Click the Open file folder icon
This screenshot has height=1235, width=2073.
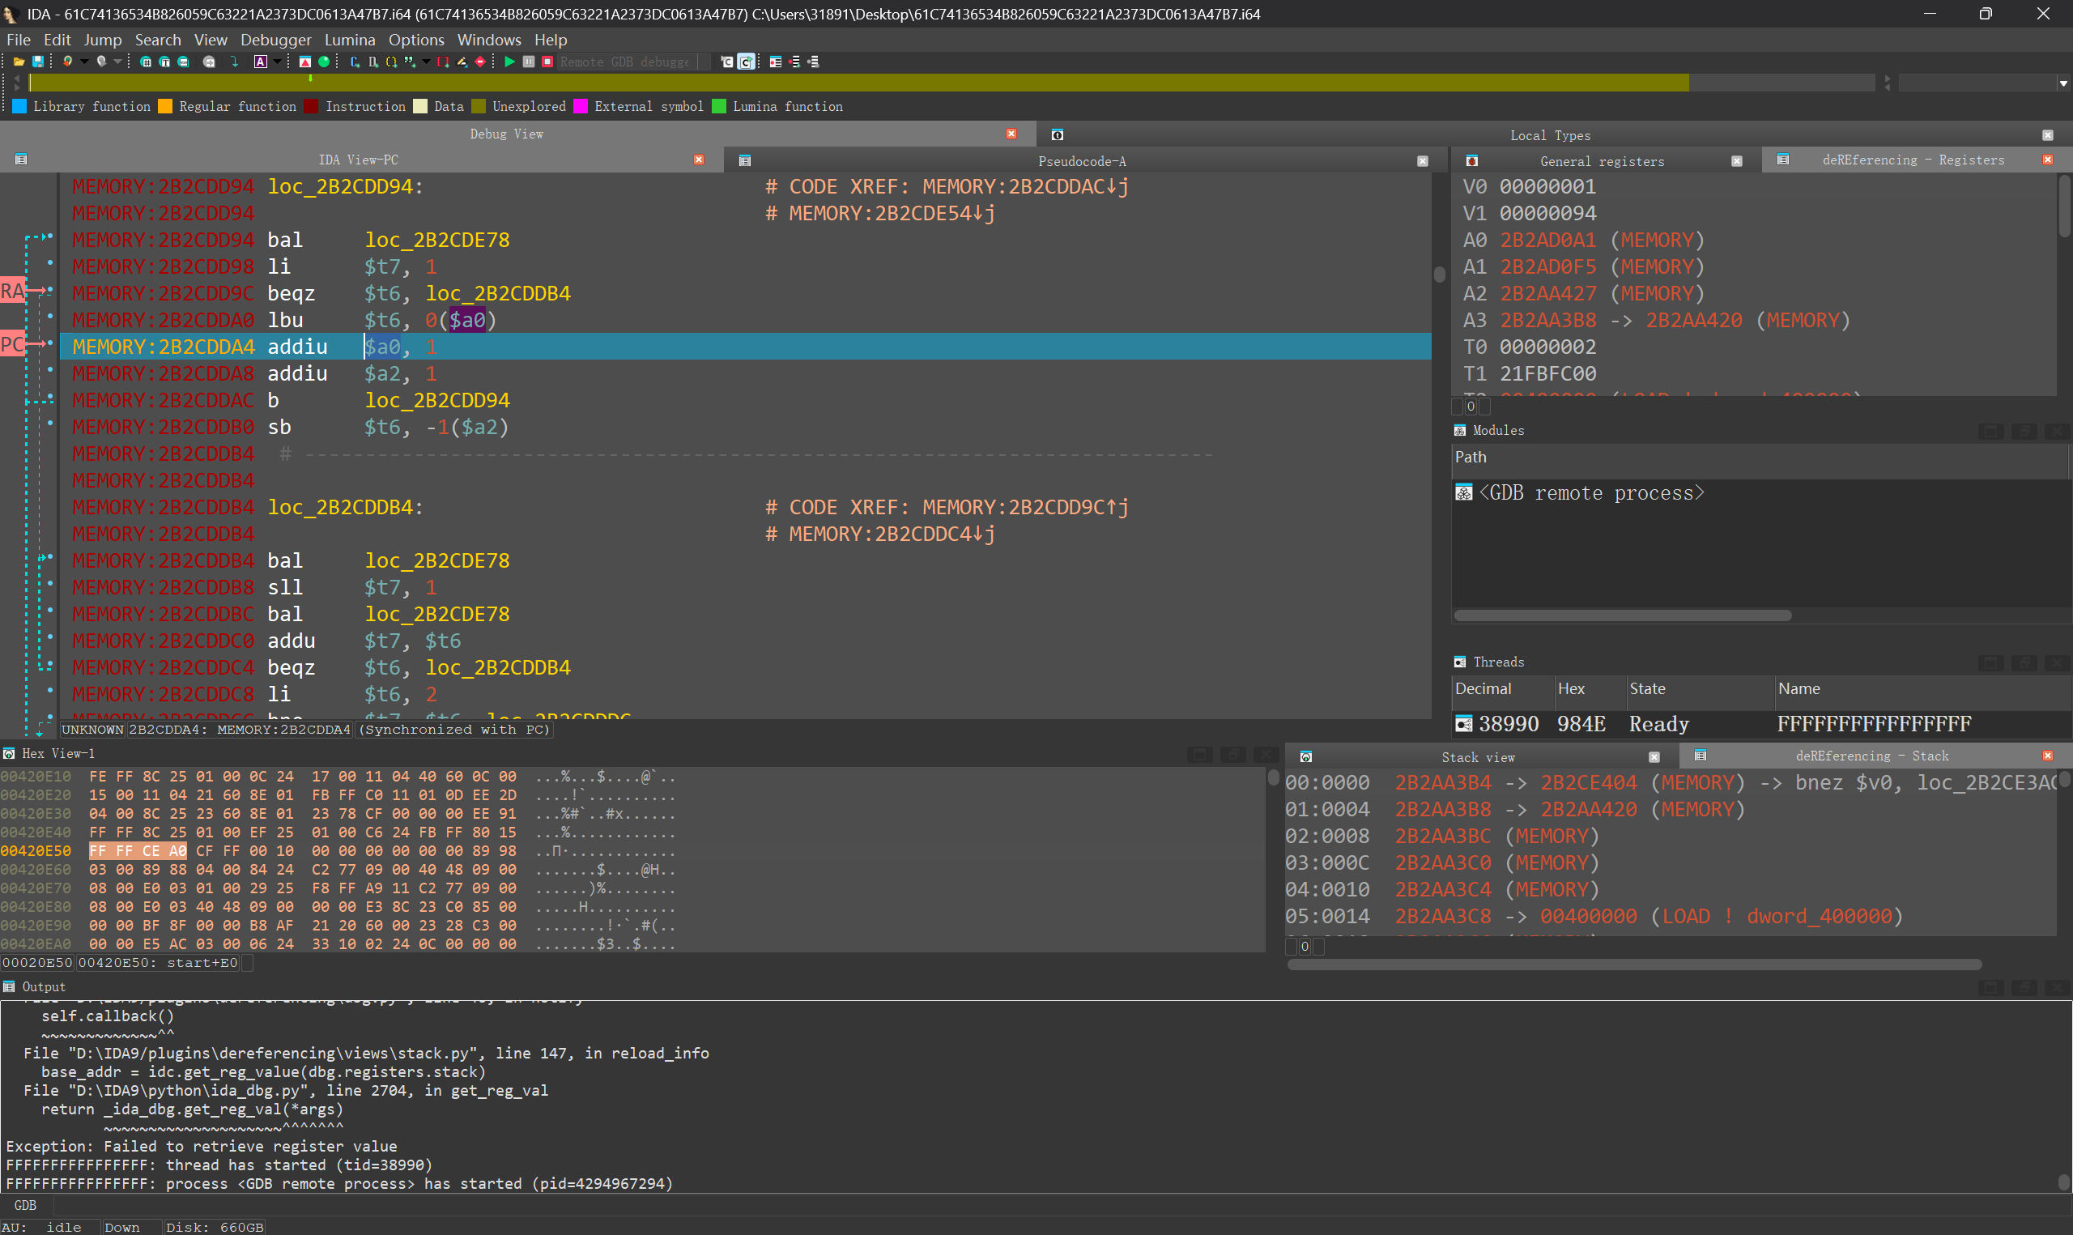[19, 62]
